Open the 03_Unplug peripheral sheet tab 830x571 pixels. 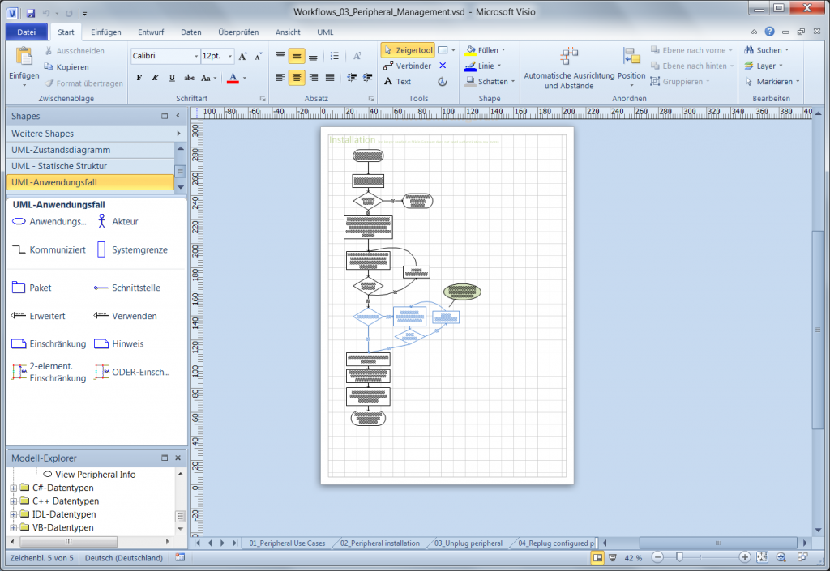coord(468,543)
